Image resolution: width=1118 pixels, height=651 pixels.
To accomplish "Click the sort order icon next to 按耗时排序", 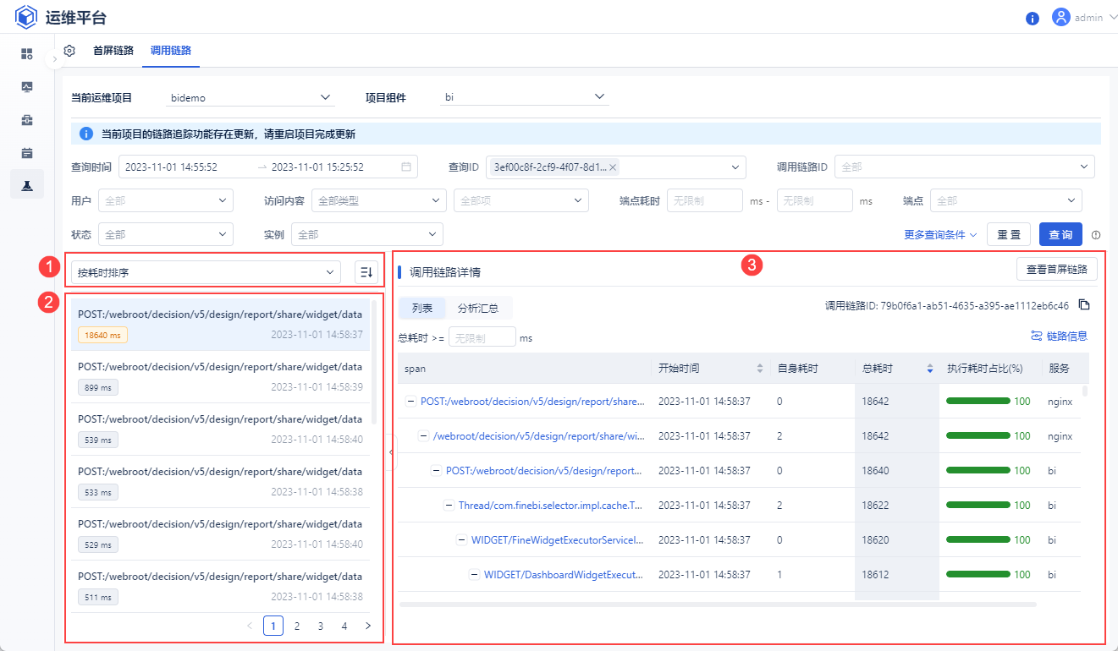I will click(366, 272).
